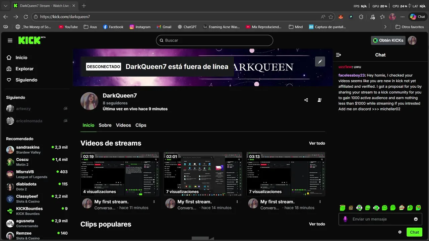Collapse the chat panel arrow icon
This screenshot has height=241, width=429.
tap(339, 55)
